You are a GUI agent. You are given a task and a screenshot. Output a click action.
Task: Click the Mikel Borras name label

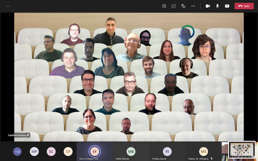(x=122, y=159)
